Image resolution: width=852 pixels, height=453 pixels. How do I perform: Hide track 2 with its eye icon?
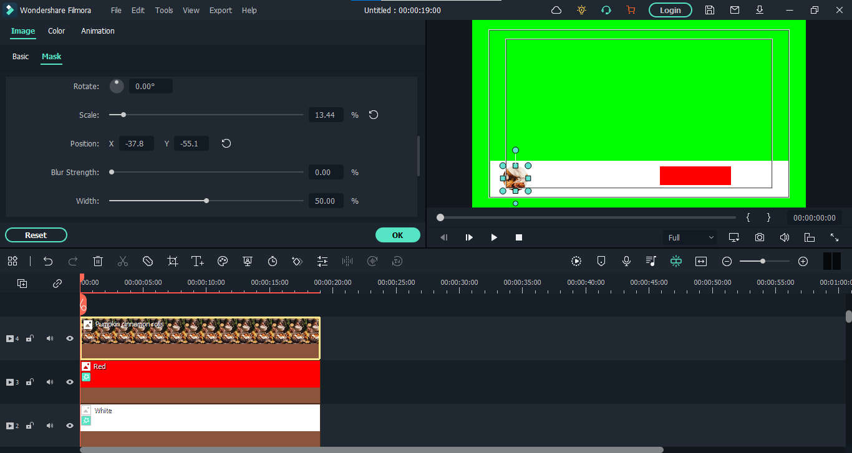[70, 426]
